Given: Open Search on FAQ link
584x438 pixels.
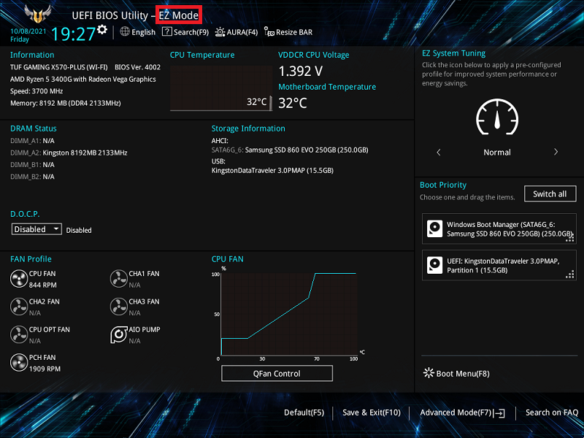Looking at the screenshot, I should (552, 412).
